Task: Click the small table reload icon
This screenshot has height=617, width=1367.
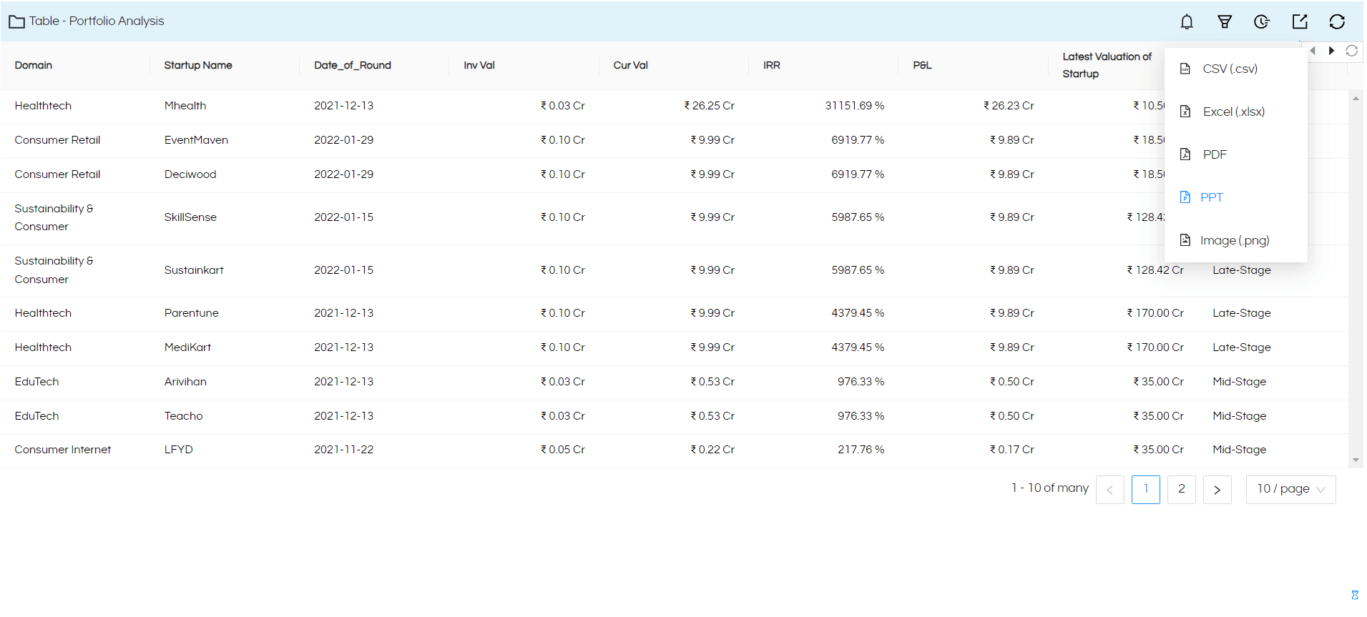Action: point(1351,51)
